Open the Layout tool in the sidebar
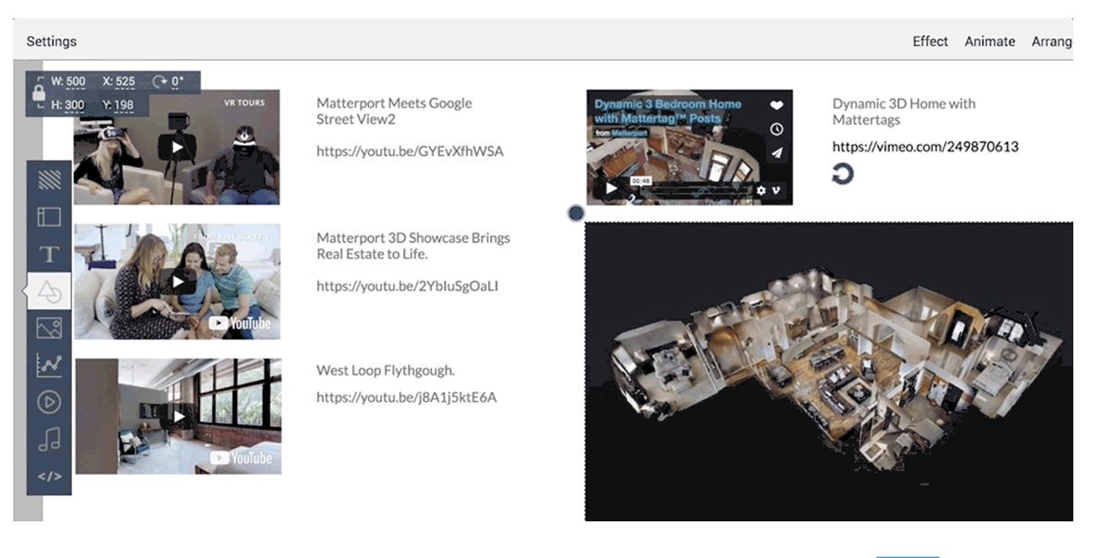The image size is (1110, 558). (49, 217)
